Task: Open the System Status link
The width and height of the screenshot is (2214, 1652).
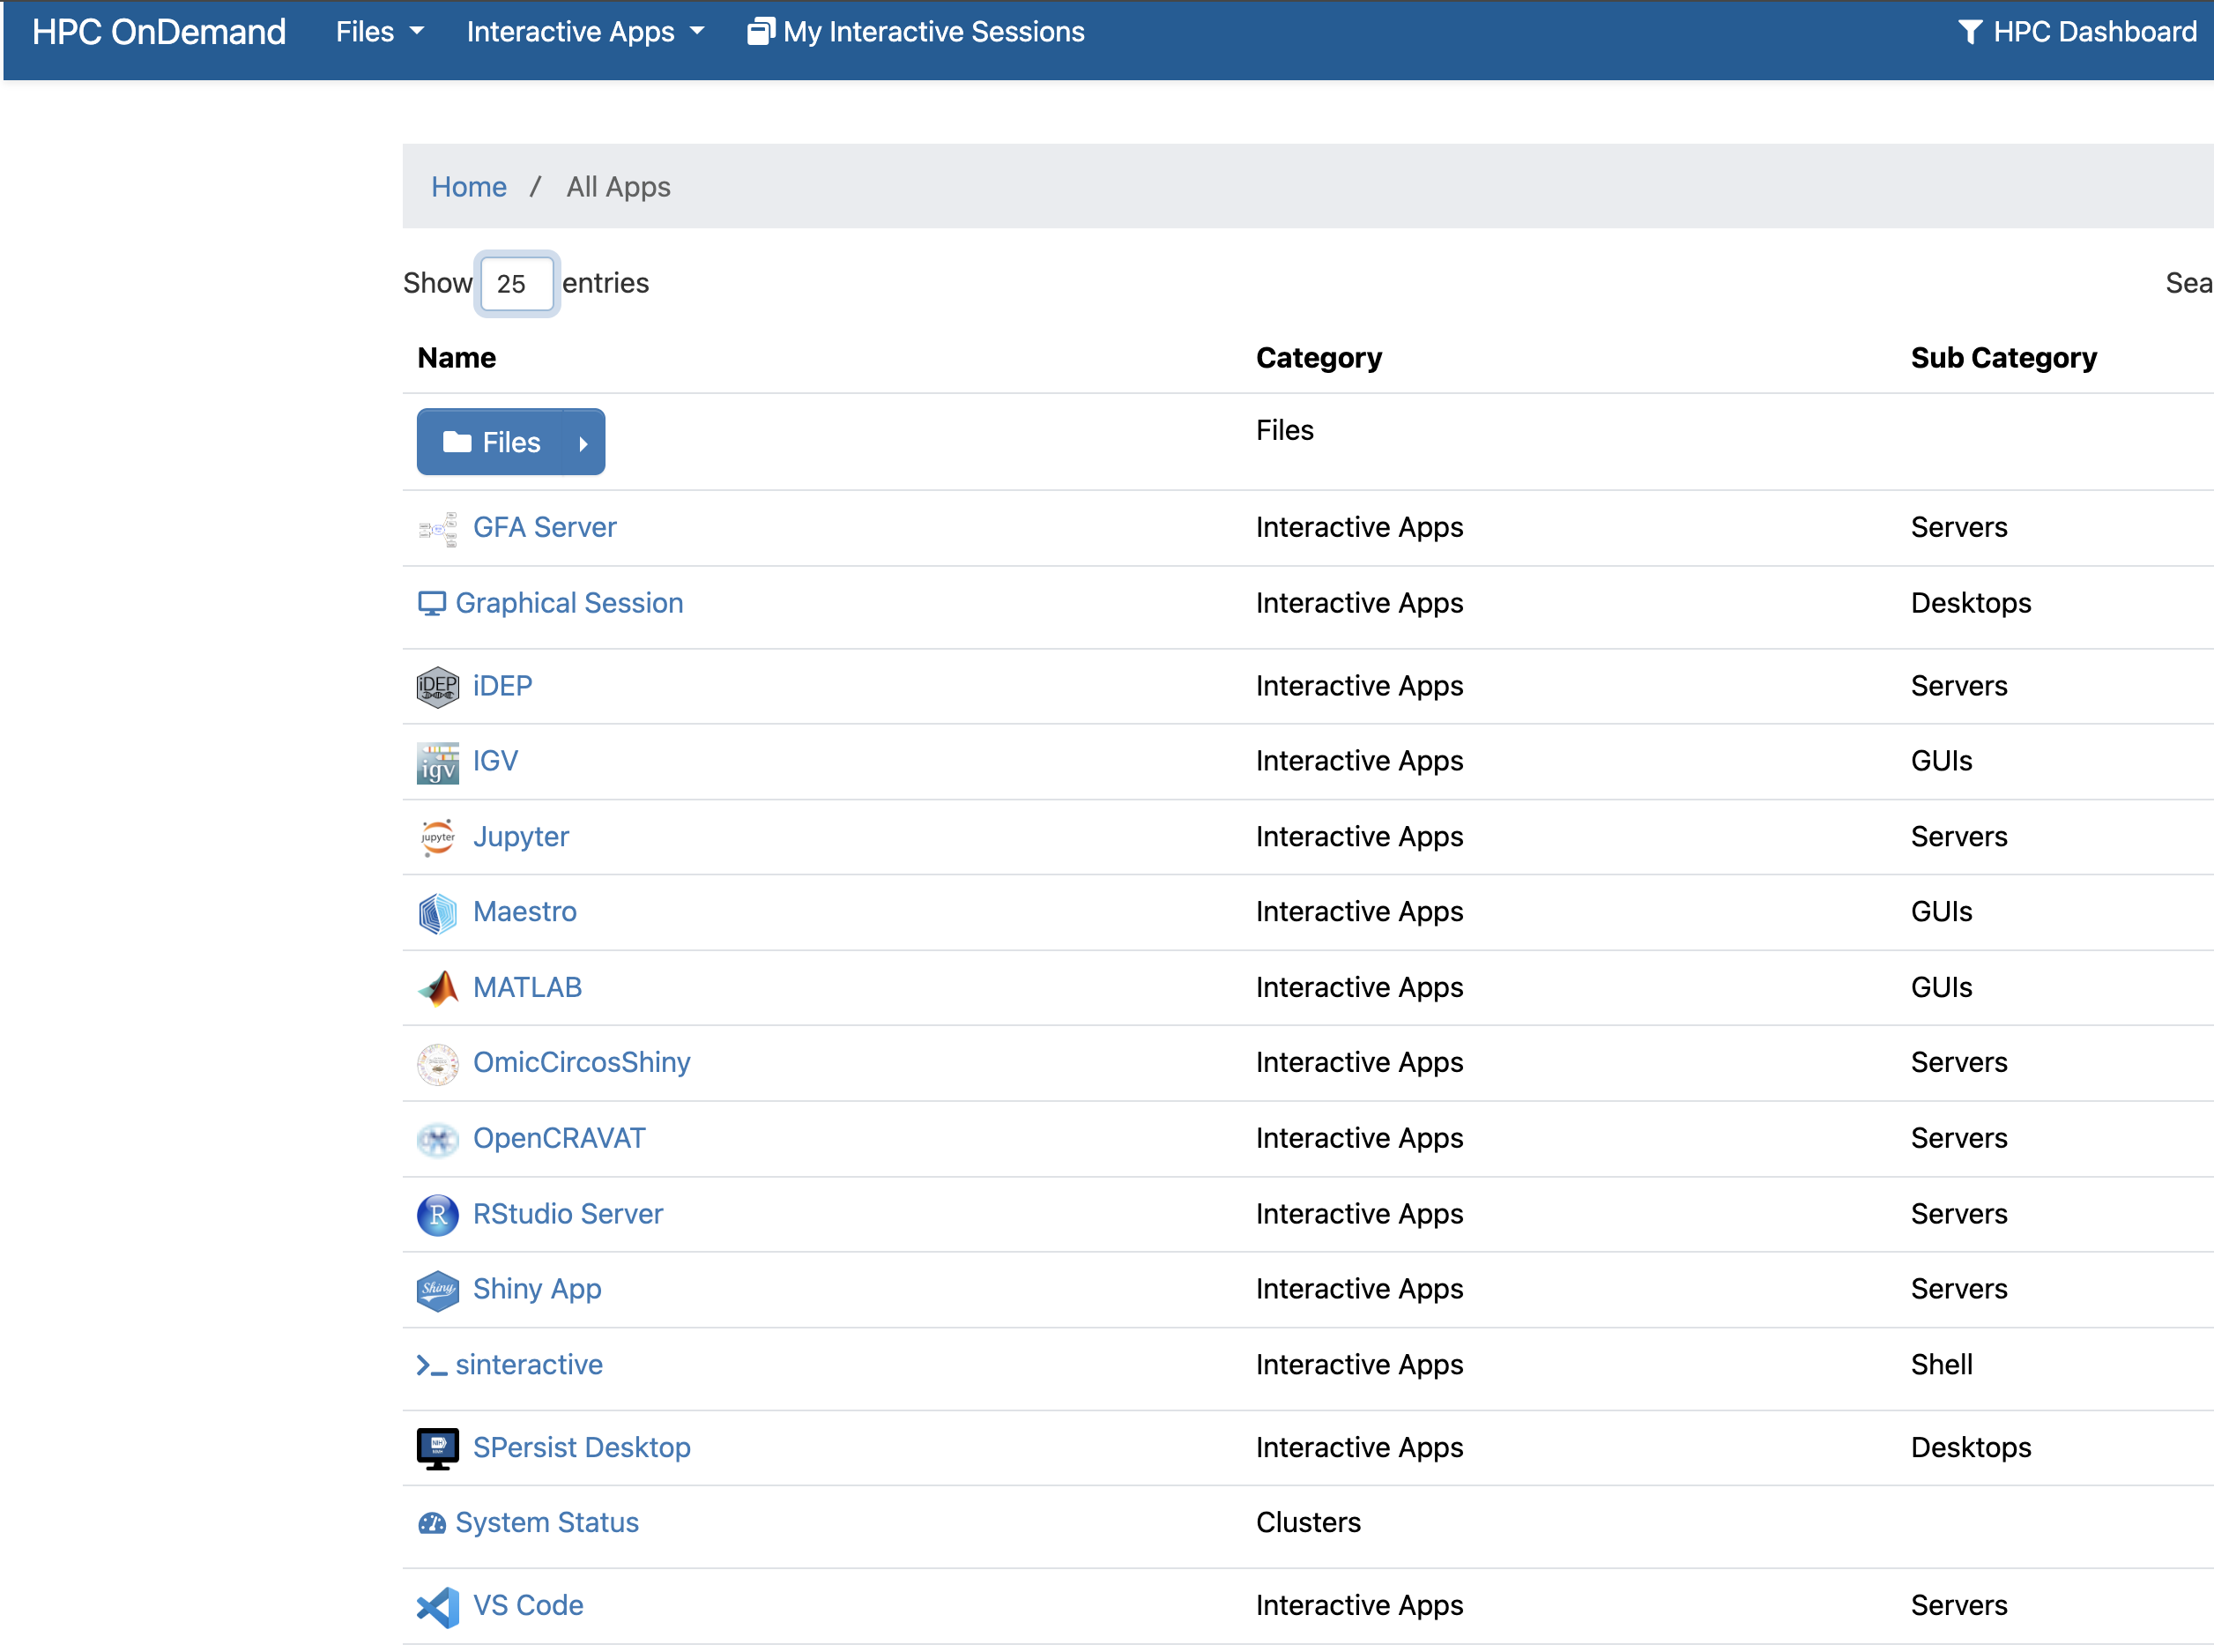Action: tap(547, 1524)
